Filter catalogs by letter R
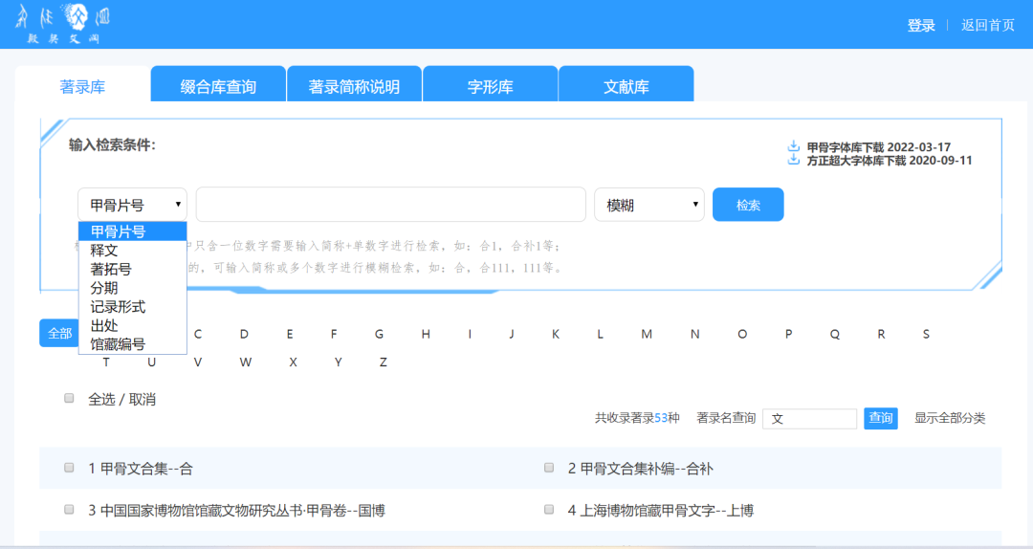The width and height of the screenshot is (1033, 549). 881,334
